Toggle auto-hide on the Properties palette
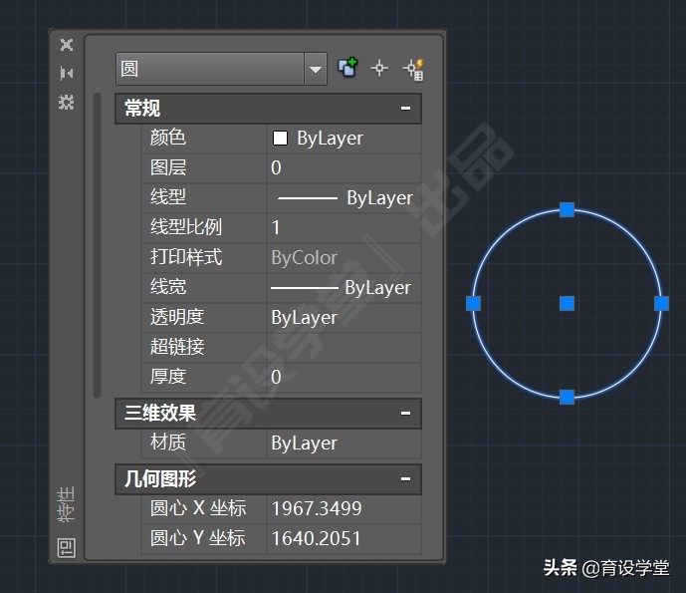 (x=67, y=73)
